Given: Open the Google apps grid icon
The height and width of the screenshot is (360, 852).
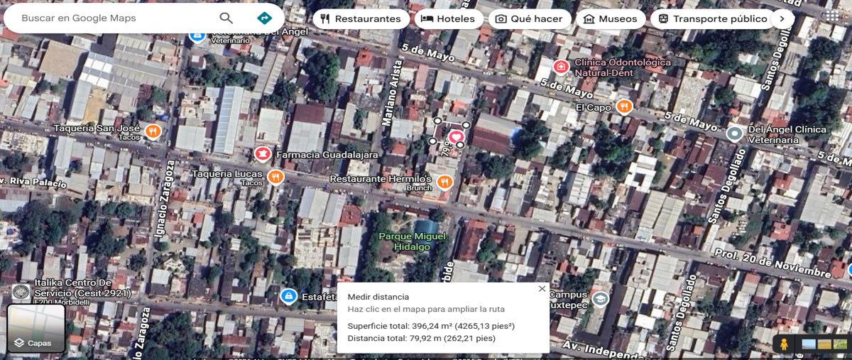Looking at the screenshot, I should [x=832, y=16].
